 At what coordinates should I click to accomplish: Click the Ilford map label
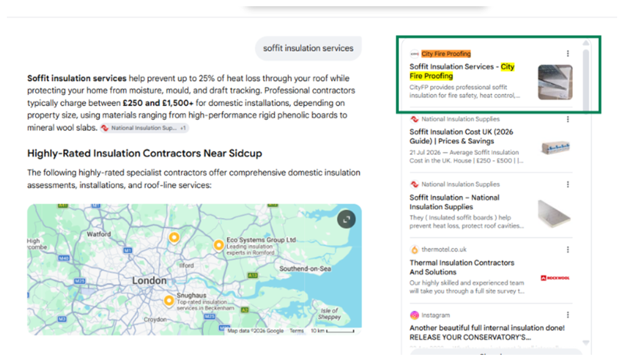[x=186, y=265]
